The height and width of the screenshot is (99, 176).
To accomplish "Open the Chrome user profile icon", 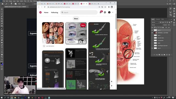I will (112, 7).
